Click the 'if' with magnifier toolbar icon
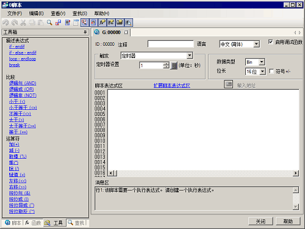The image size is (305, 229). tap(128, 23)
